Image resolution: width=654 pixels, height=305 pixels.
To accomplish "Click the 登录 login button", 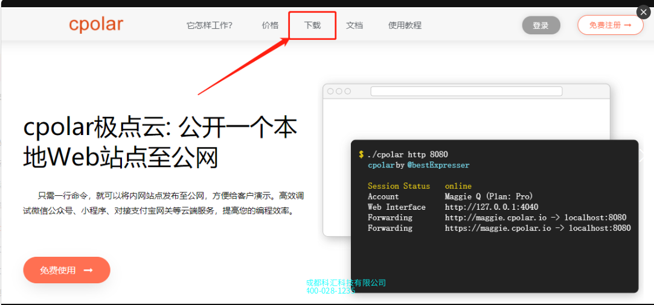I will pos(541,25).
